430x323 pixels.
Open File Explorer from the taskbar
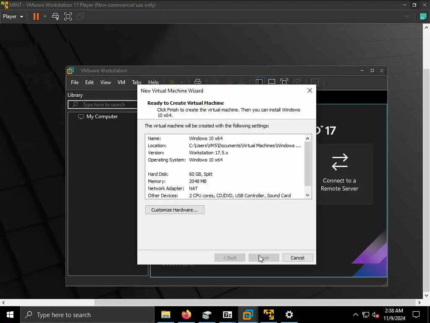165,315
